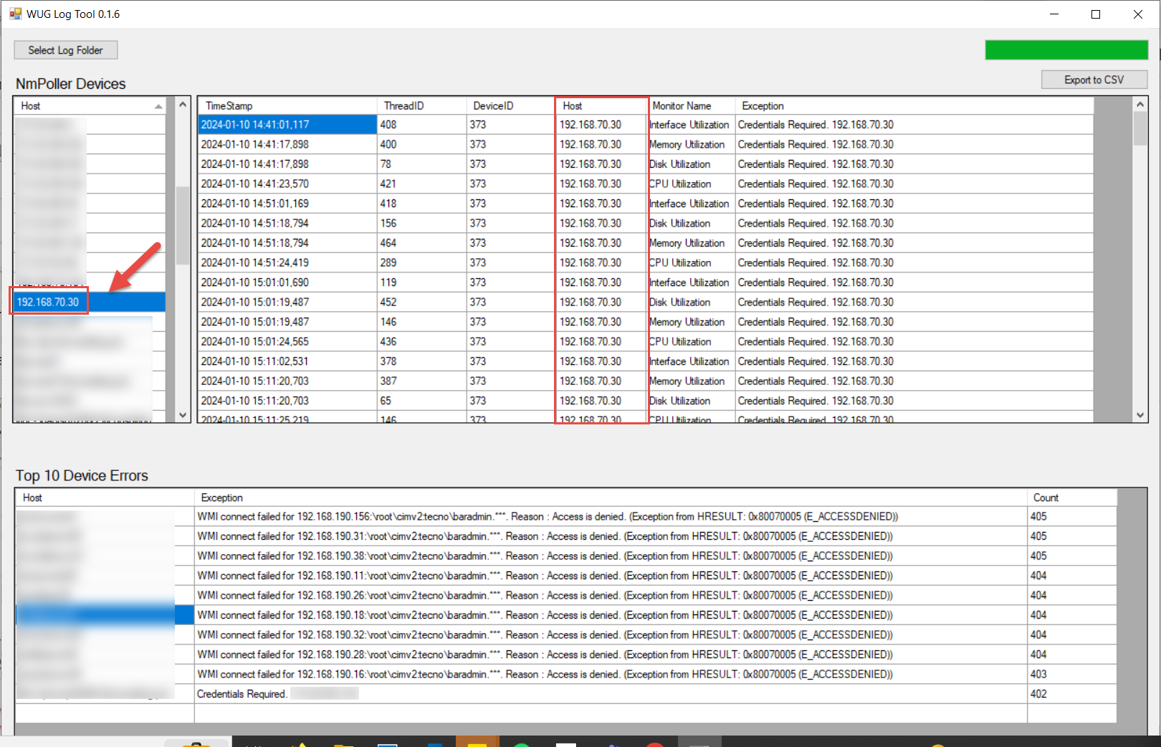Click the highlighted orange app icon on the taskbar
Image resolution: width=1161 pixels, height=747 pixels.
click(477, 743)
